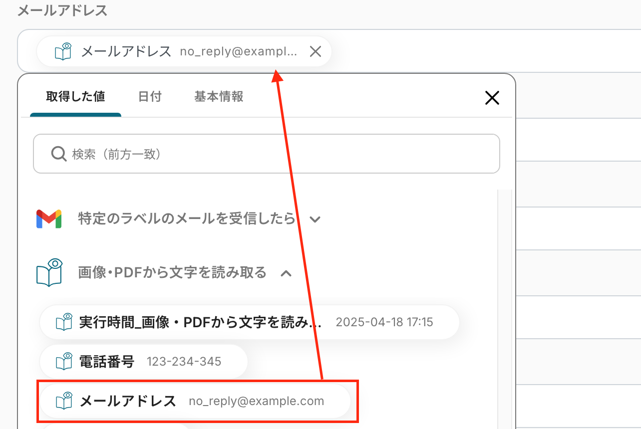Select the 実行時間_画像・PDFから文字を読み… value
The width and height of the screenshot is (641, 429).
[x=250, y=322]
